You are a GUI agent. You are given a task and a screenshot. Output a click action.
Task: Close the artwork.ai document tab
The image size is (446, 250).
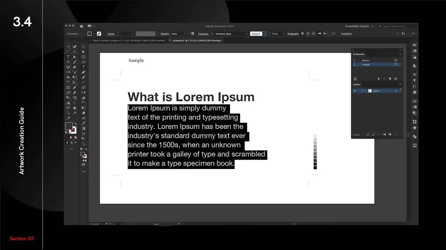170,41
